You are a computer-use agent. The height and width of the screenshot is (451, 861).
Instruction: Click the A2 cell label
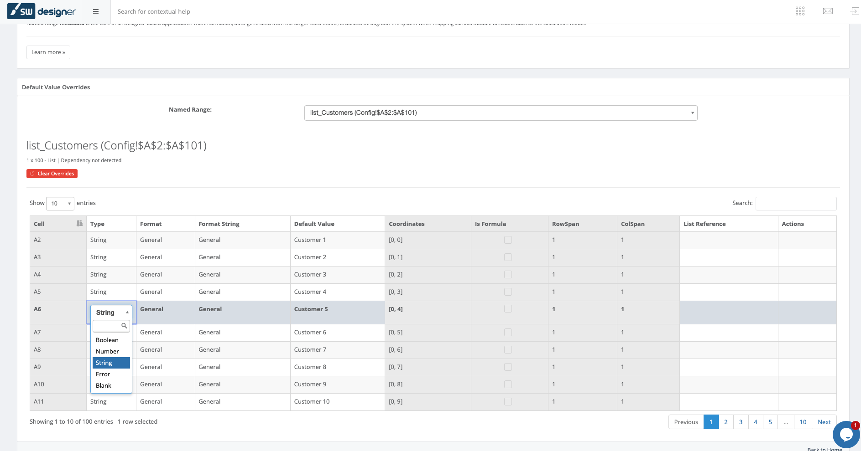point(37,240)
